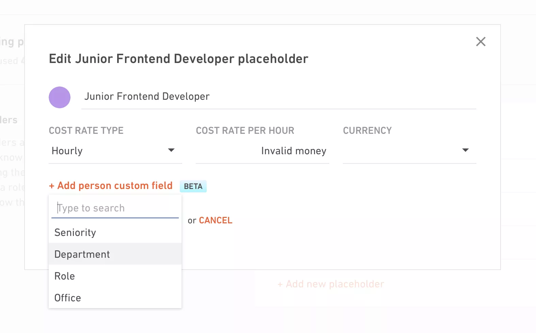This screenshot has width=536, height=333.
Task: Click Add new placeholder link
Action: pos(331,284)
